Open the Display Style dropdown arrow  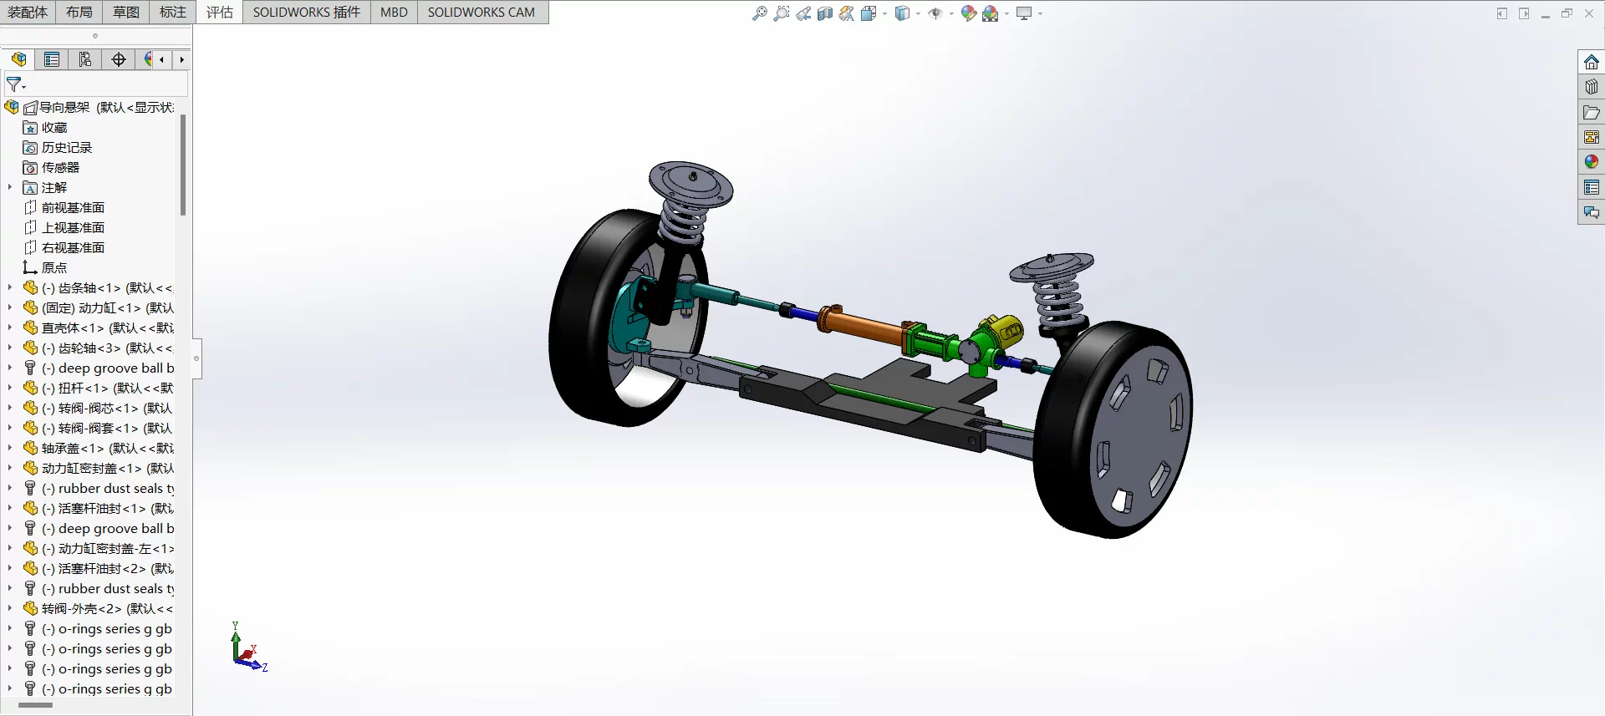coord(918,13)
